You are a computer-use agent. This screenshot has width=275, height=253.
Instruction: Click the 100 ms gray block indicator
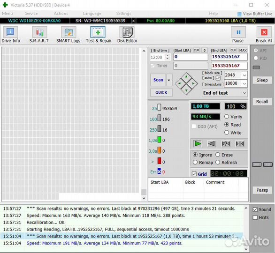click(159, 118)
